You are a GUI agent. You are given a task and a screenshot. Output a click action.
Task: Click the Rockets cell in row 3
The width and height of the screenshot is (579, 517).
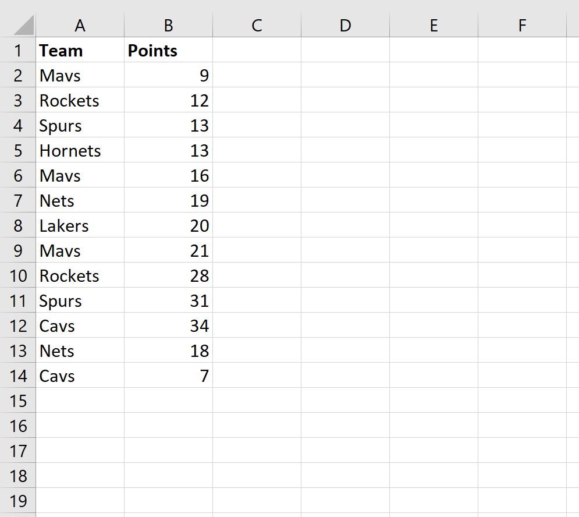[80, 100]
